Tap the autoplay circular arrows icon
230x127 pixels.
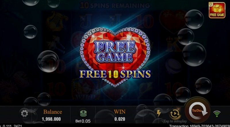175,114
